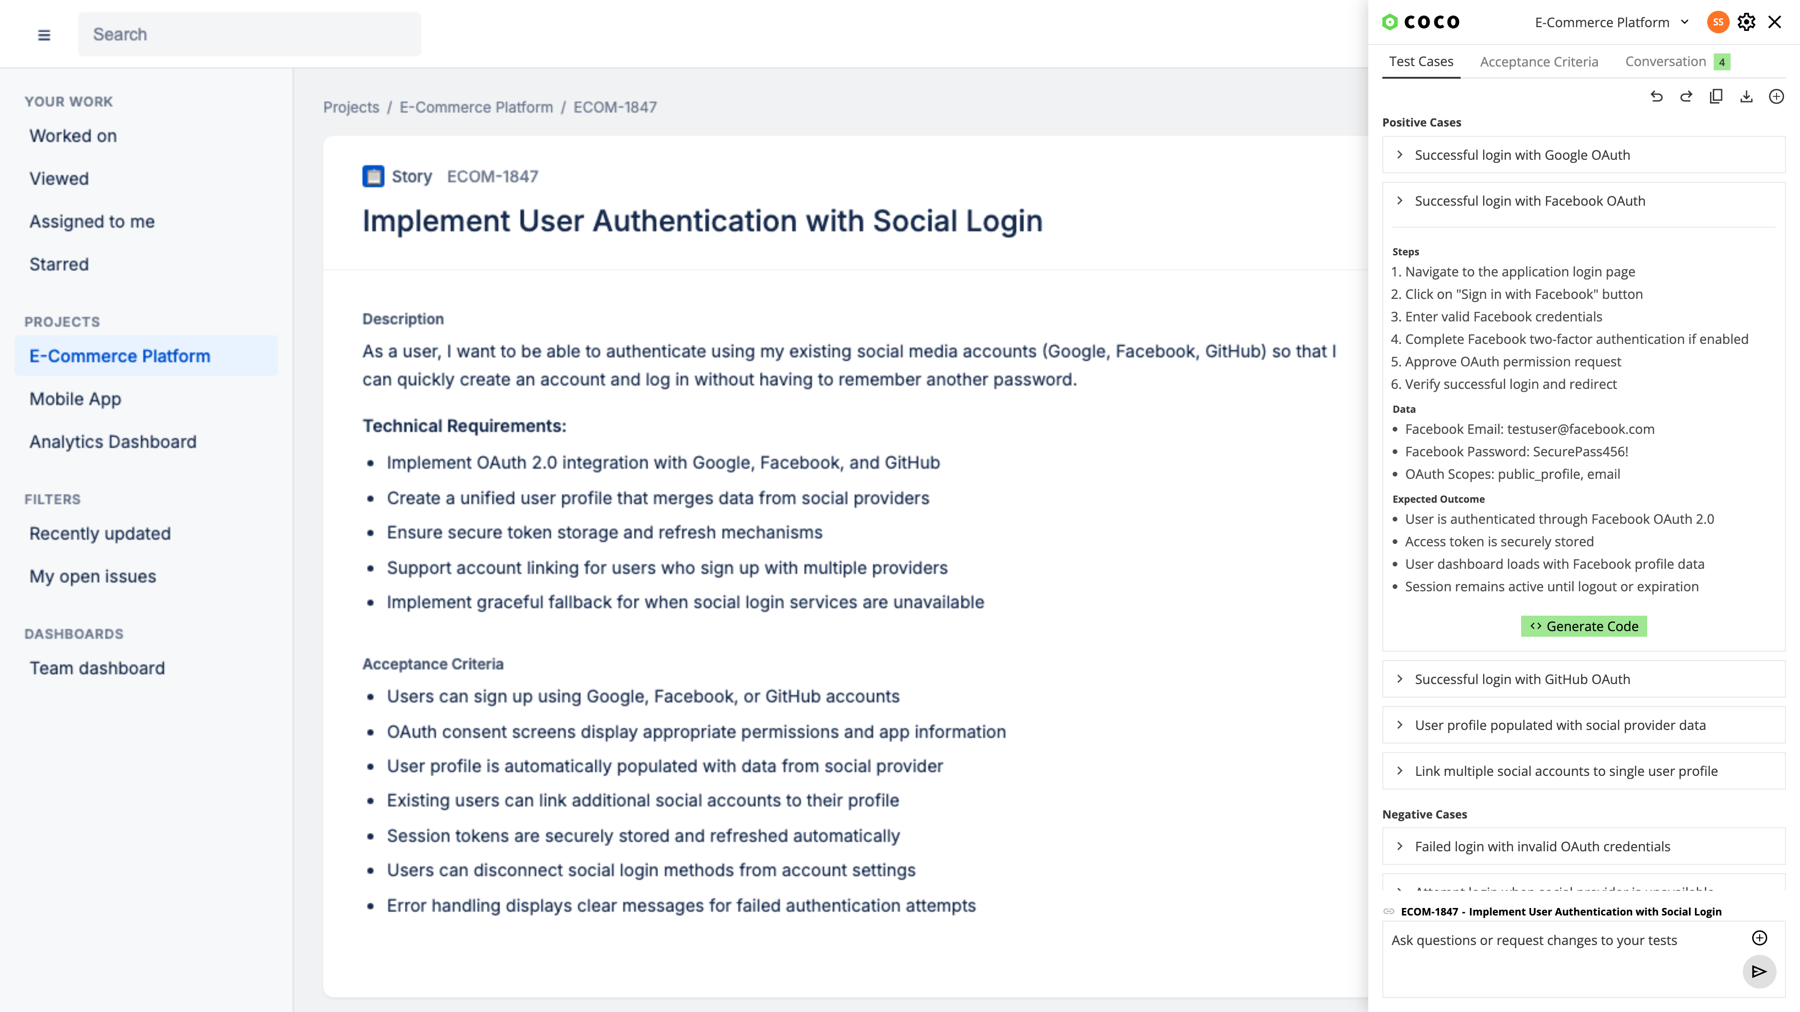This screenshot has width=1800, height=1012.
Task: Send a message in the chat
Action: pos(1759,972)
